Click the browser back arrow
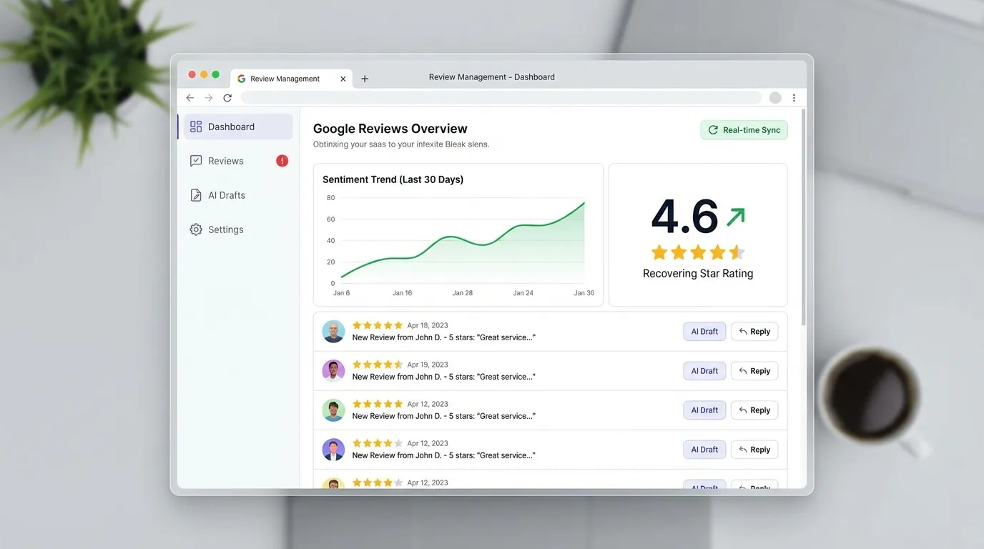 coord(190,98)
